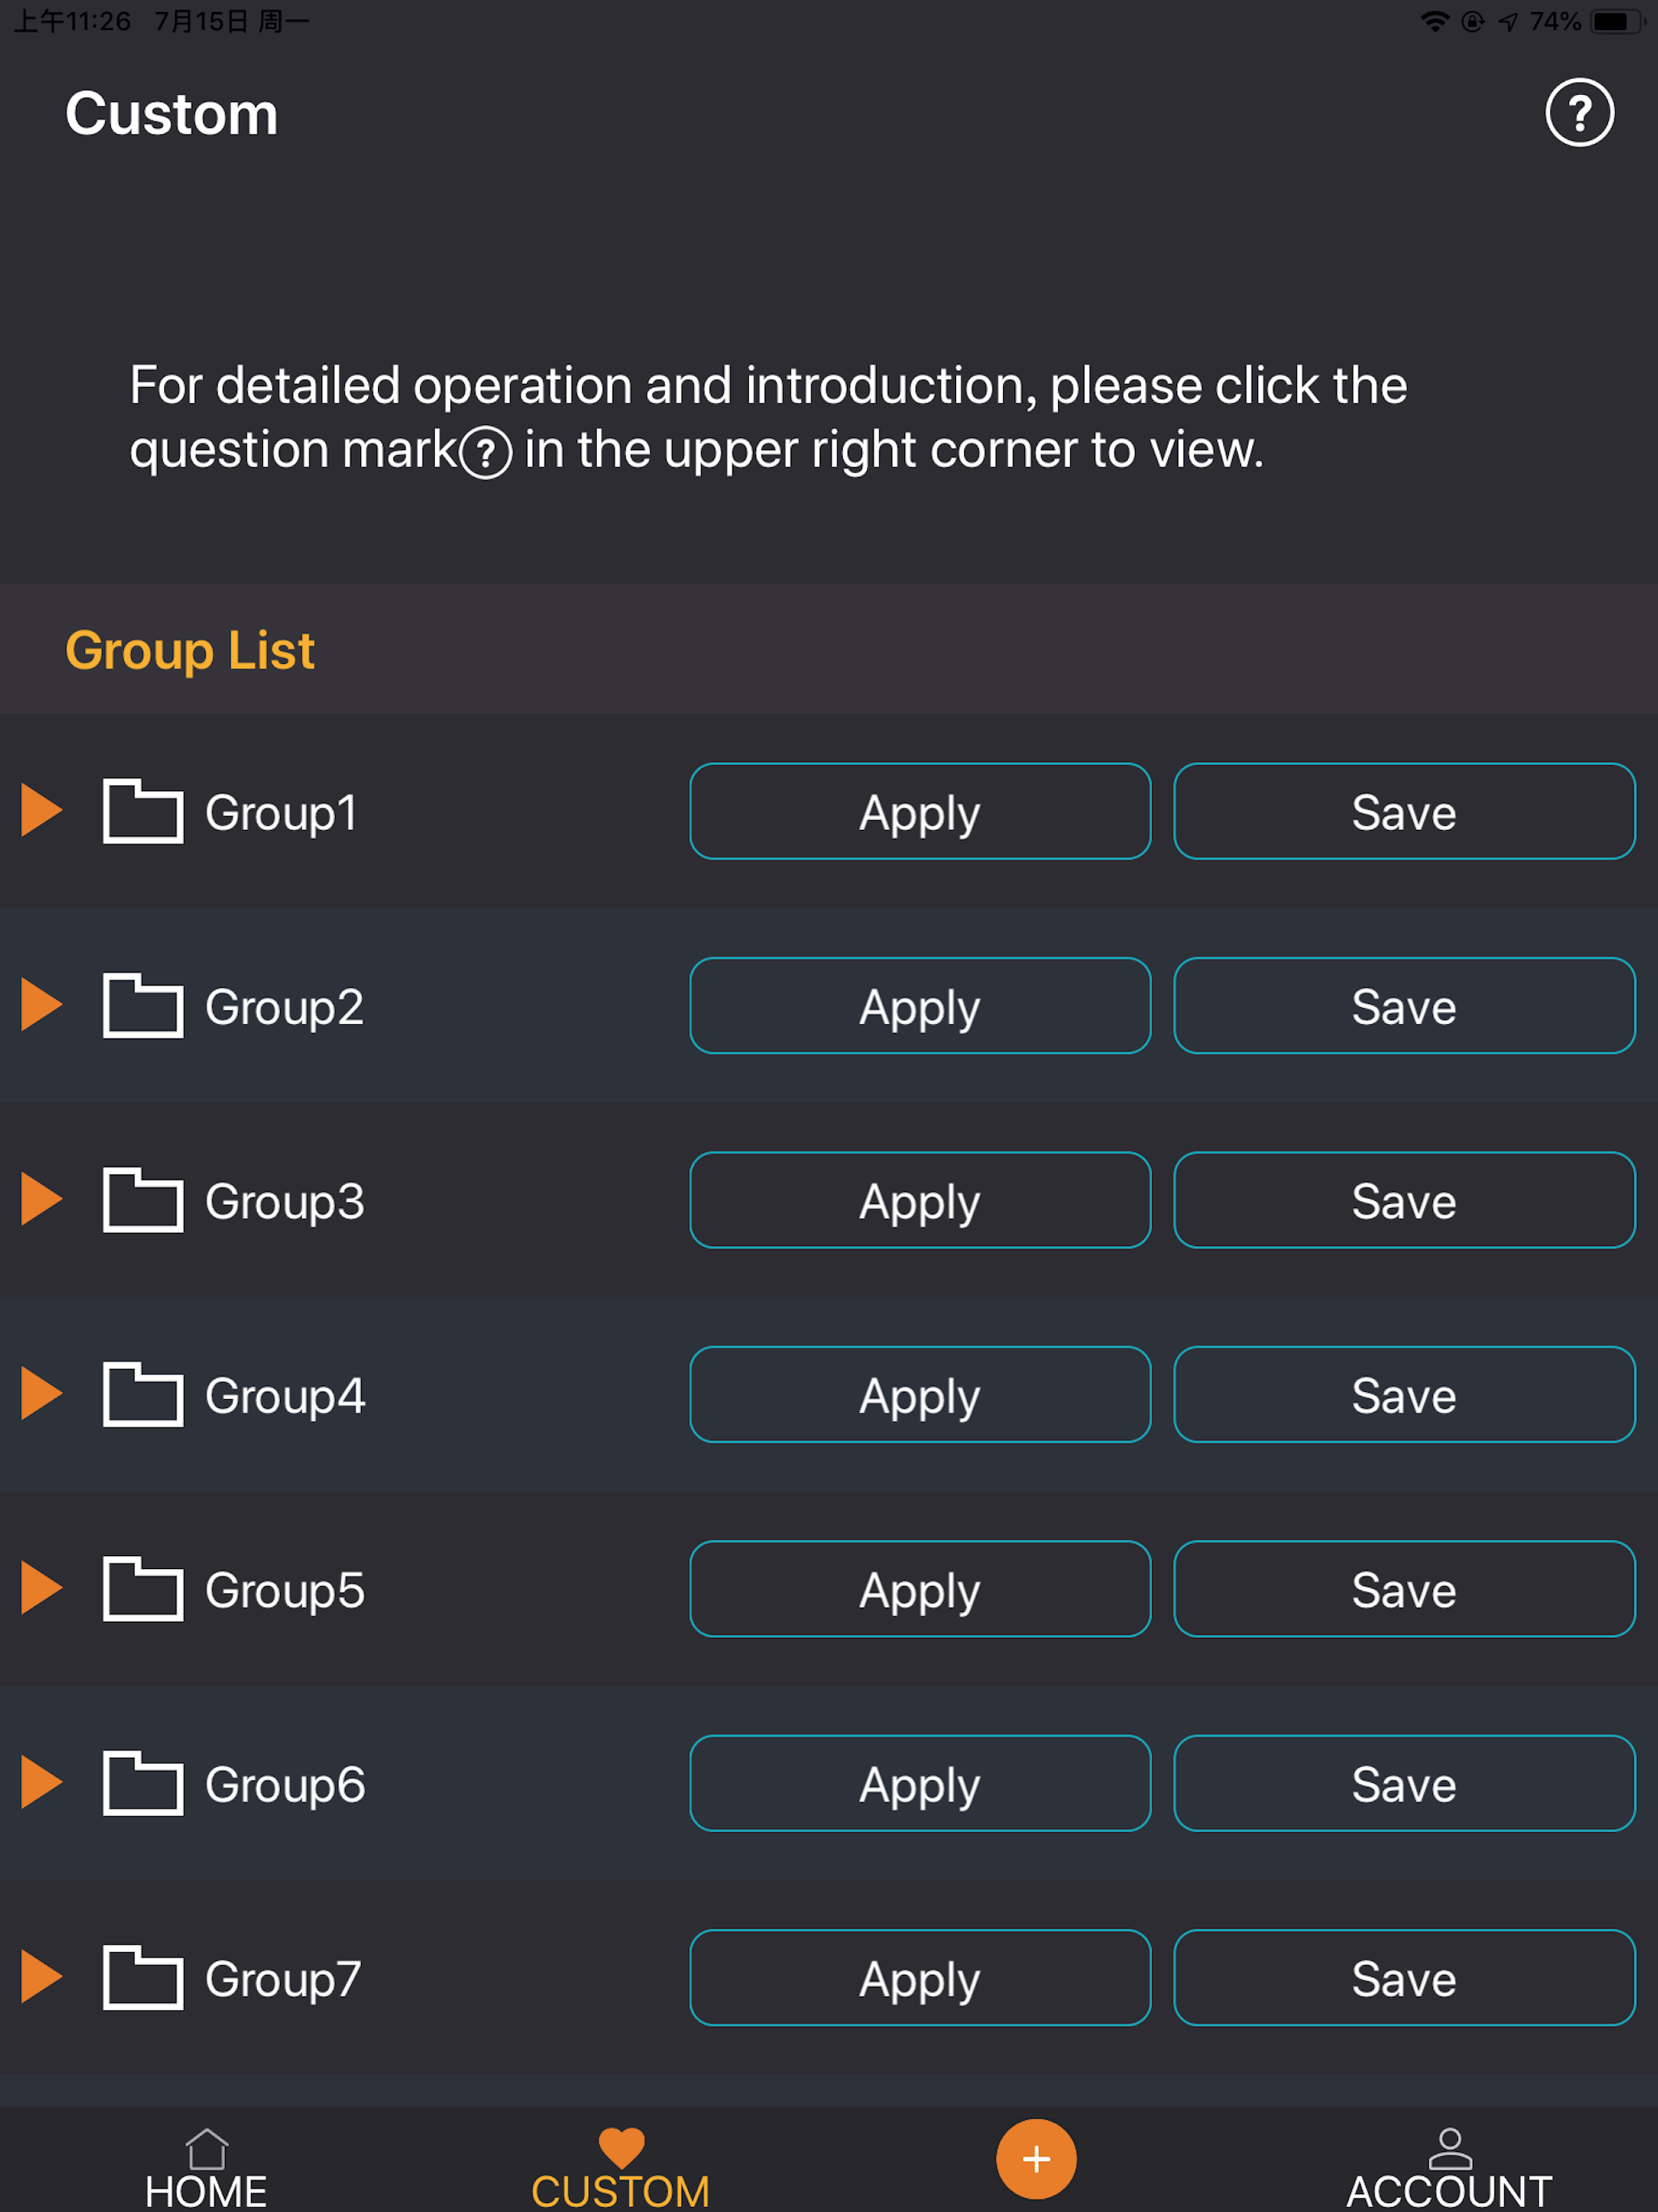
Task: Click the Group3 folder icon
Action: tap(143, 1199)
